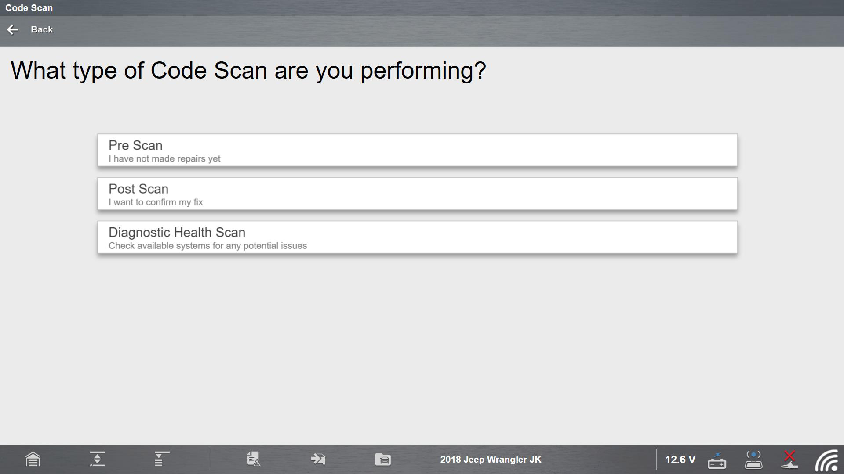
Task: Select the 2018 Jeep Wrangler JK vehicle label
Action: click(491, 460)
